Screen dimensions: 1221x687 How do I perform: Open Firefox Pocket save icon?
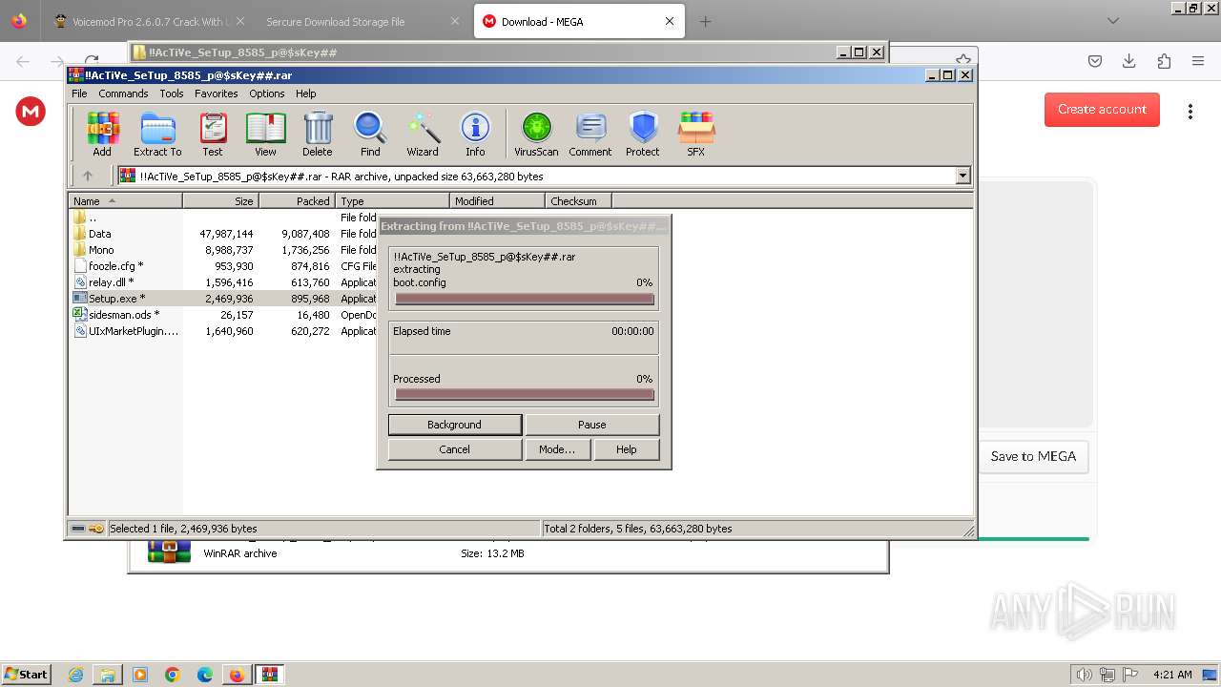tap(1095, 61)
